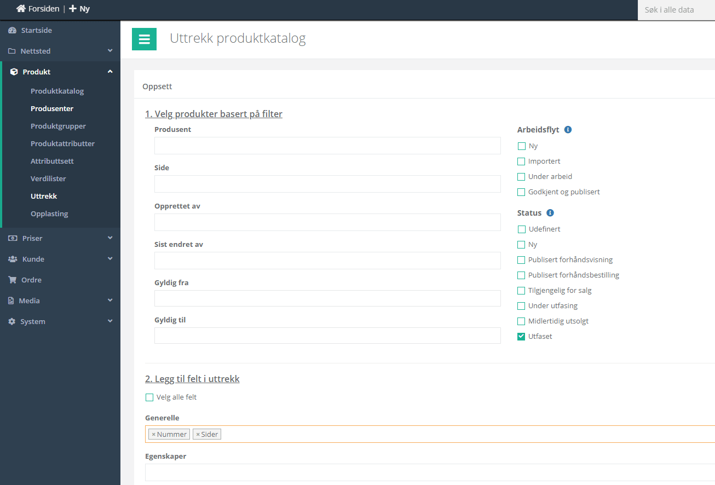Remove the Nummer tag with its x
The height and width of the screenshot is (485, 715).
pos(153,434)
